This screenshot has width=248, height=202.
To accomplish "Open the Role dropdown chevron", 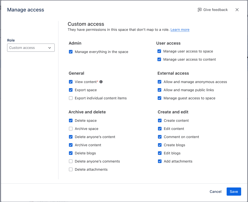I will click(x=50, y=48).
